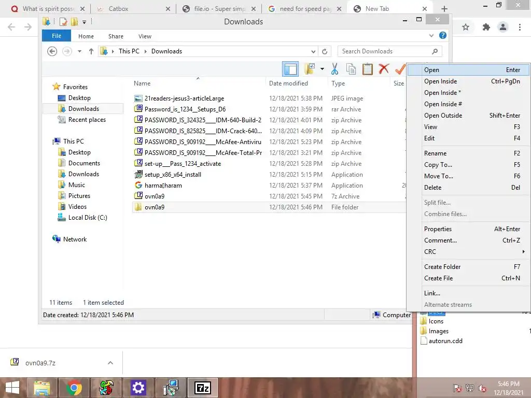Click the red X Delete toolbar icon
This screenshot has width=531, height=398.
coord(384,69)
